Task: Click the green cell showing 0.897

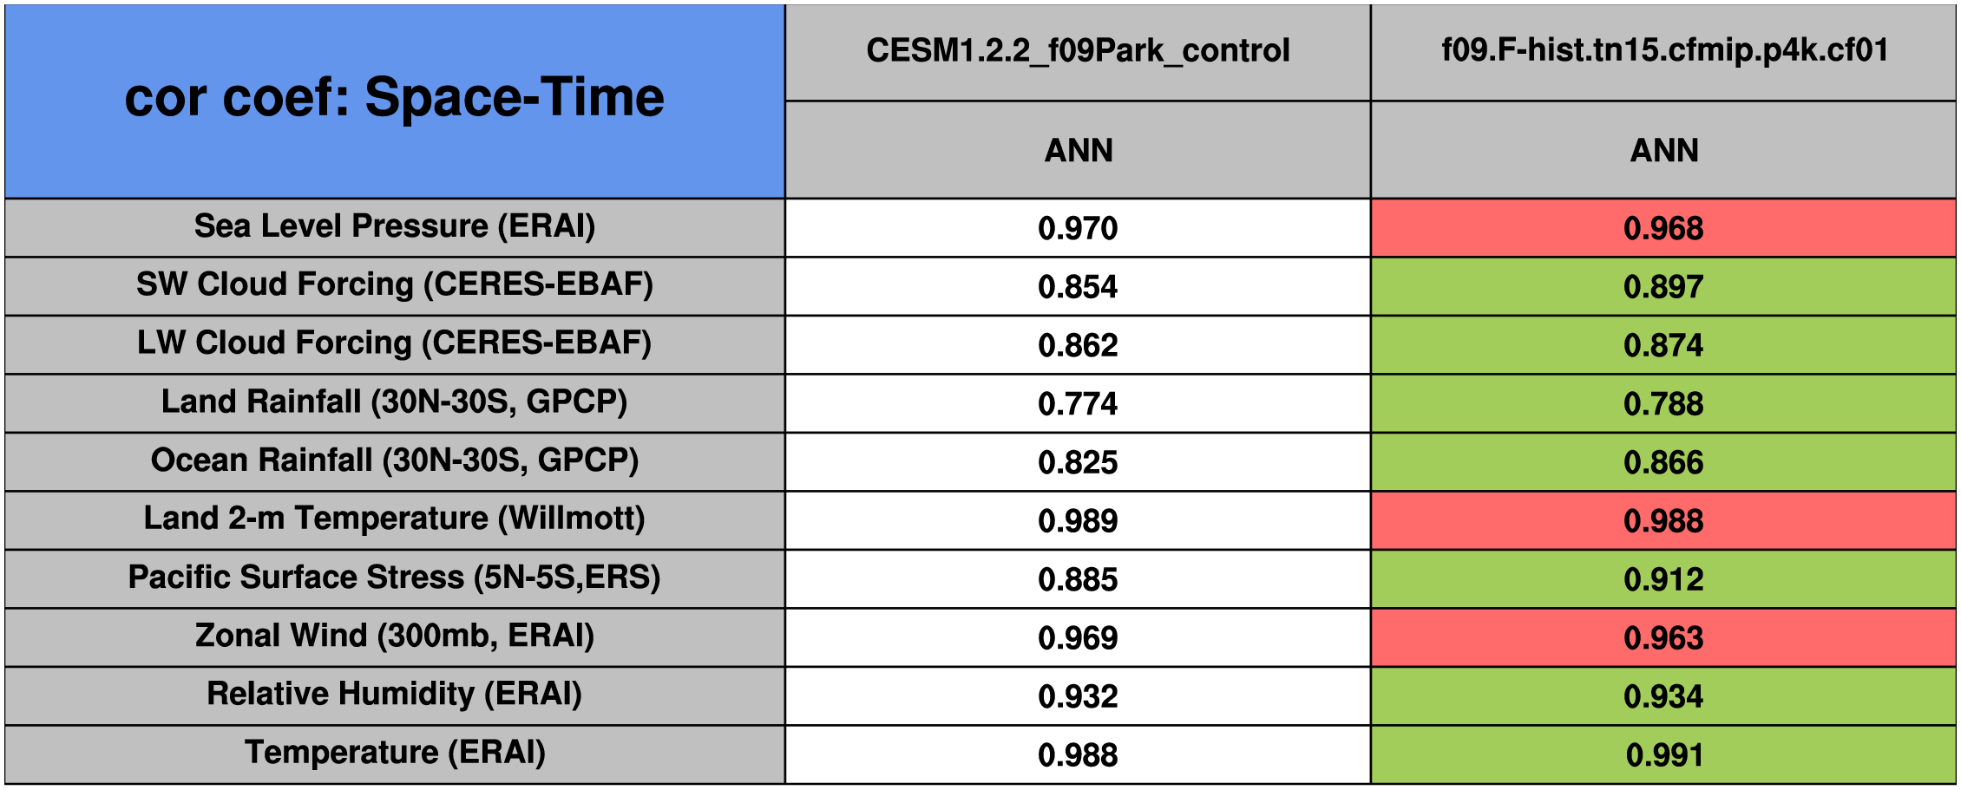Action: [1663, 286]
